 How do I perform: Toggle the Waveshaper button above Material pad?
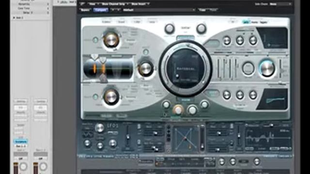pos(185,38)
